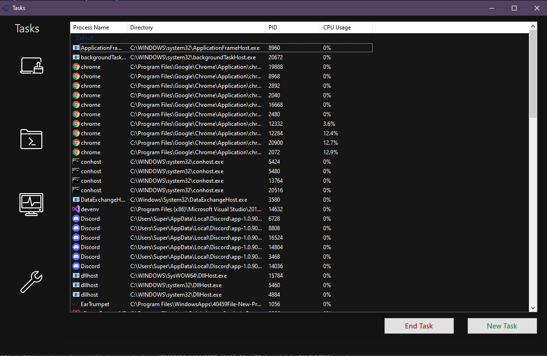This screenshot has width=547, height=356.
Task: Click dllhost icon for PID 4884
Action: (x=76, y=295)
